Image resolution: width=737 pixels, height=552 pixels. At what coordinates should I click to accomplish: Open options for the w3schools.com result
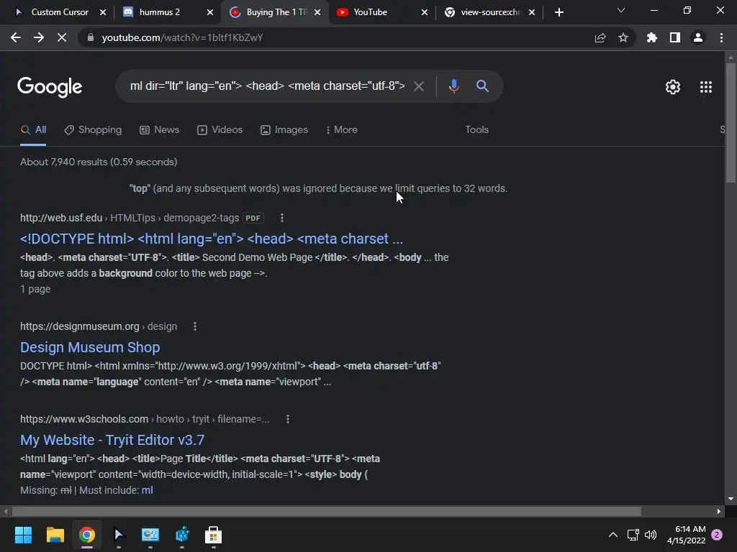288,419
